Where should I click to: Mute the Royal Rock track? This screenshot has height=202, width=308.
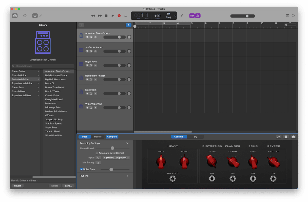pyautogui.click(x=87, y=65)
